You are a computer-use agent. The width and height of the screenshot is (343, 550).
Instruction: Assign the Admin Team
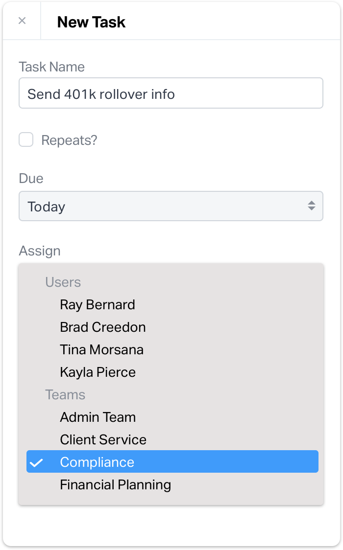tap(98, 417)
